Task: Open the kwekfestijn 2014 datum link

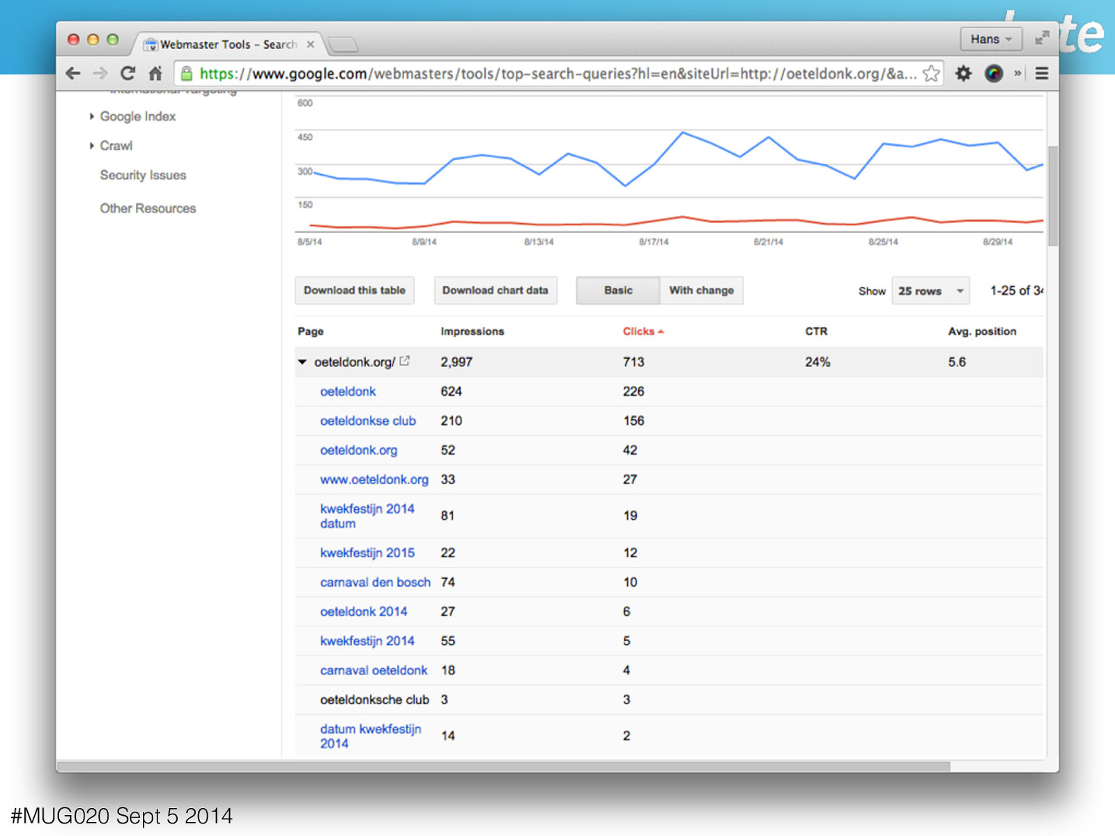Action: pyautogui.click(x=367, y=516)
